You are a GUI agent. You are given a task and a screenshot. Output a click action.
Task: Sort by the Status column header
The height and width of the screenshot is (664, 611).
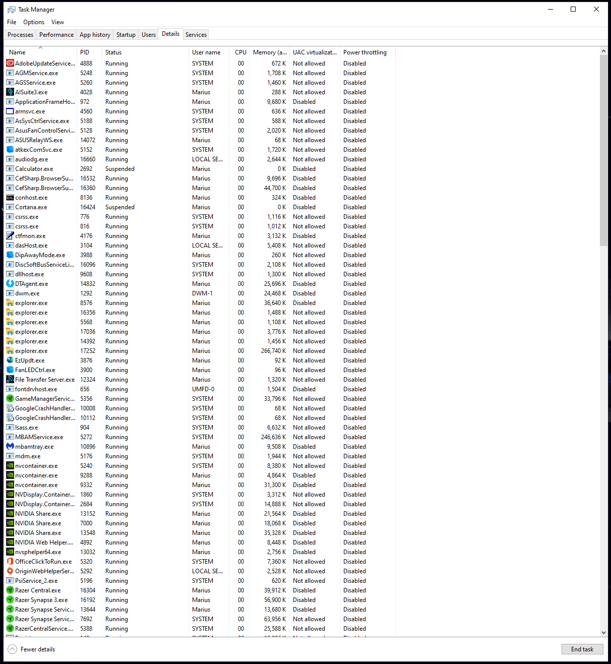[145, 52]
